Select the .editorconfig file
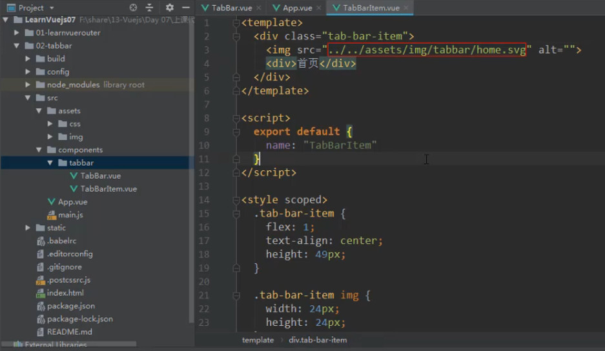 [x=70, y=254]
